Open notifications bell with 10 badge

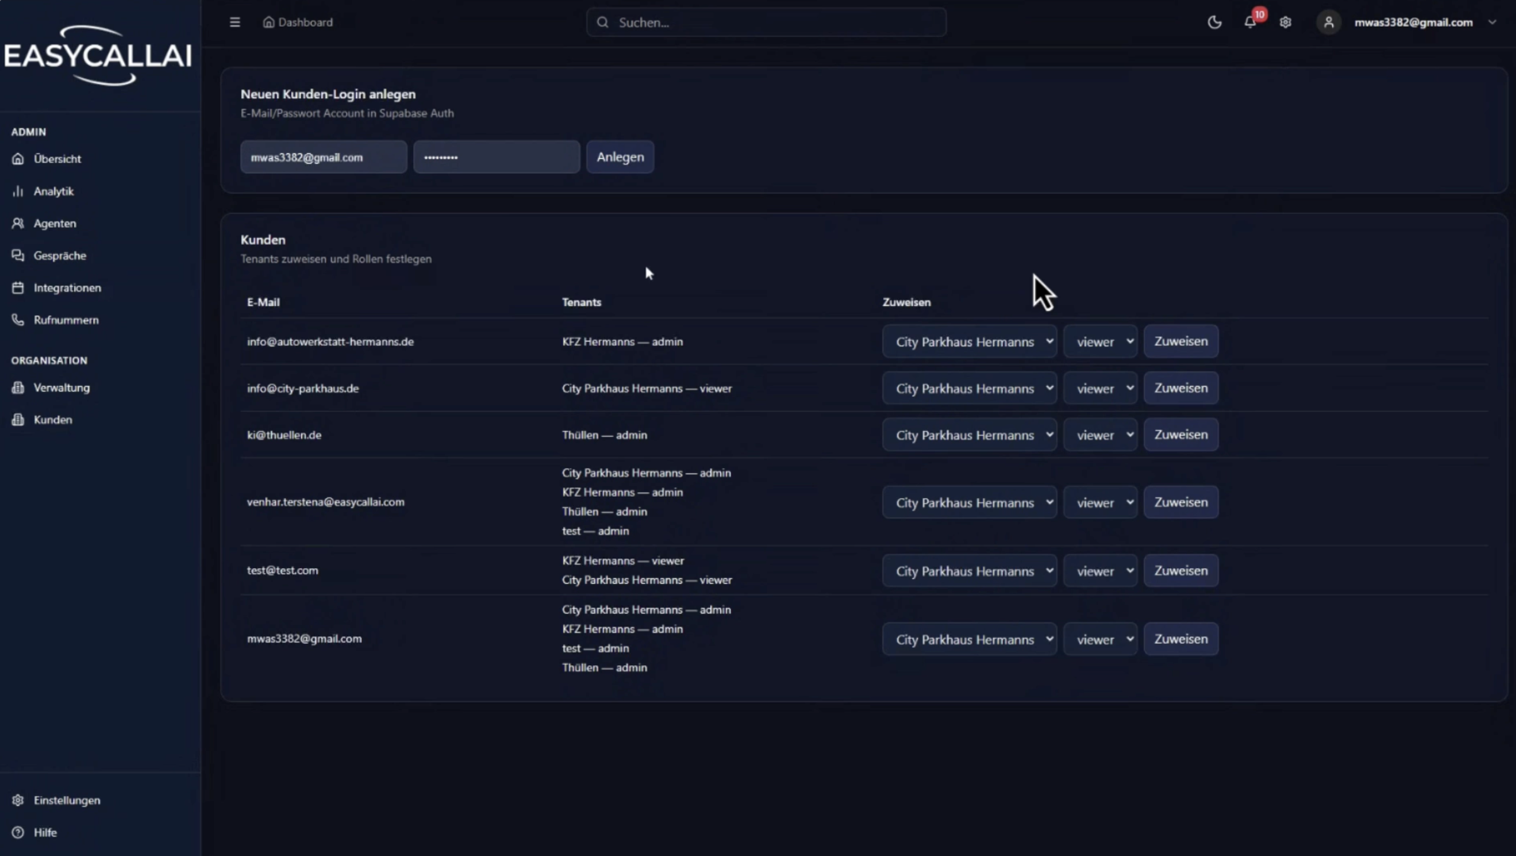coord(1250,22)
